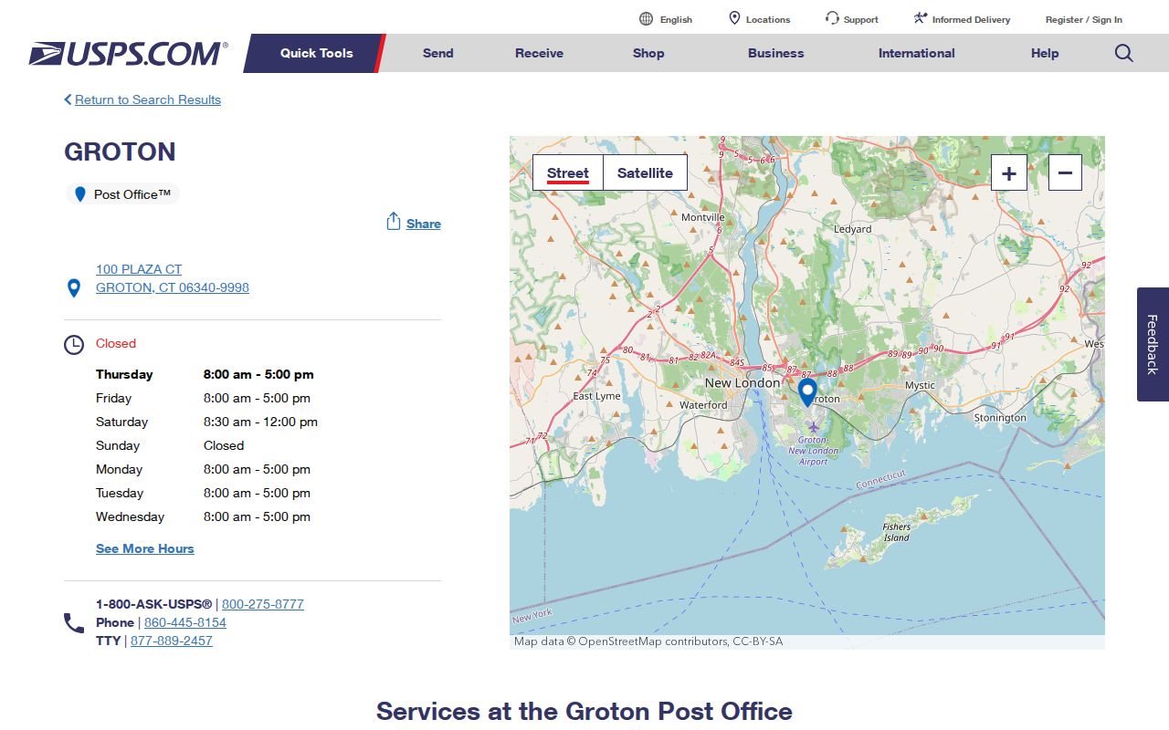Viewport: 1169px width, 730px height.
Task: Zoom in with the map plus button
Action: pyautogui.click(x=1009, y=172)
